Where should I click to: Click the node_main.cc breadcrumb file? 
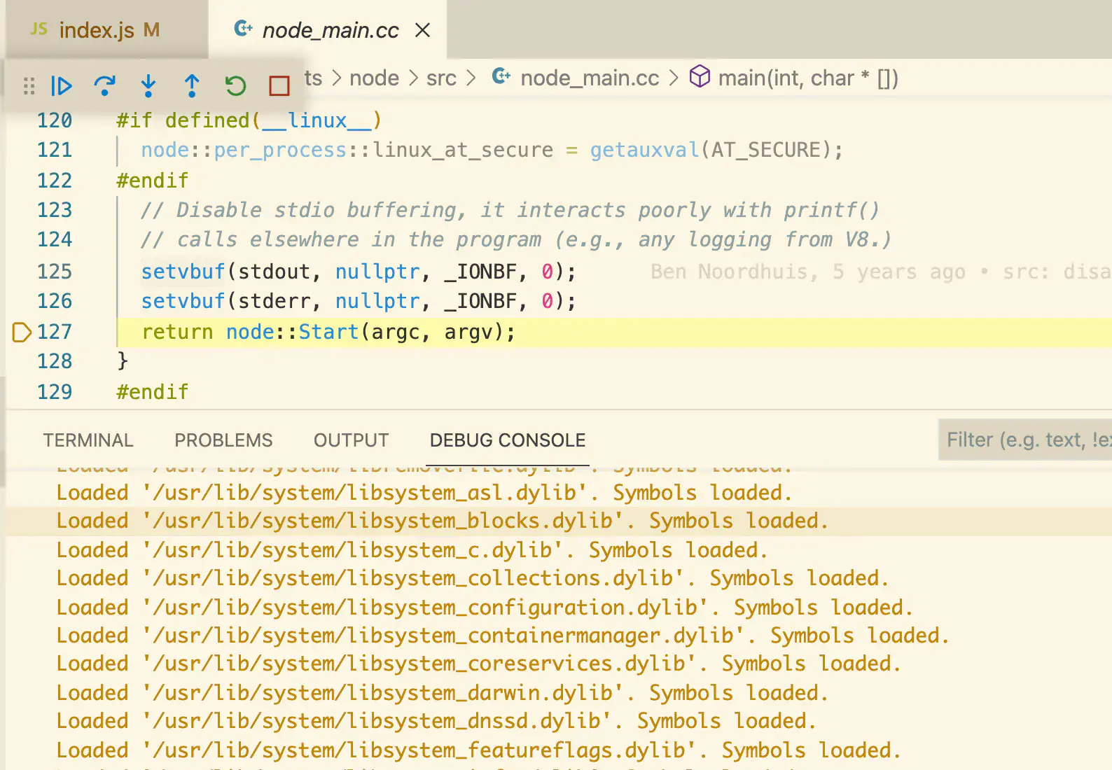click(590, 78)
